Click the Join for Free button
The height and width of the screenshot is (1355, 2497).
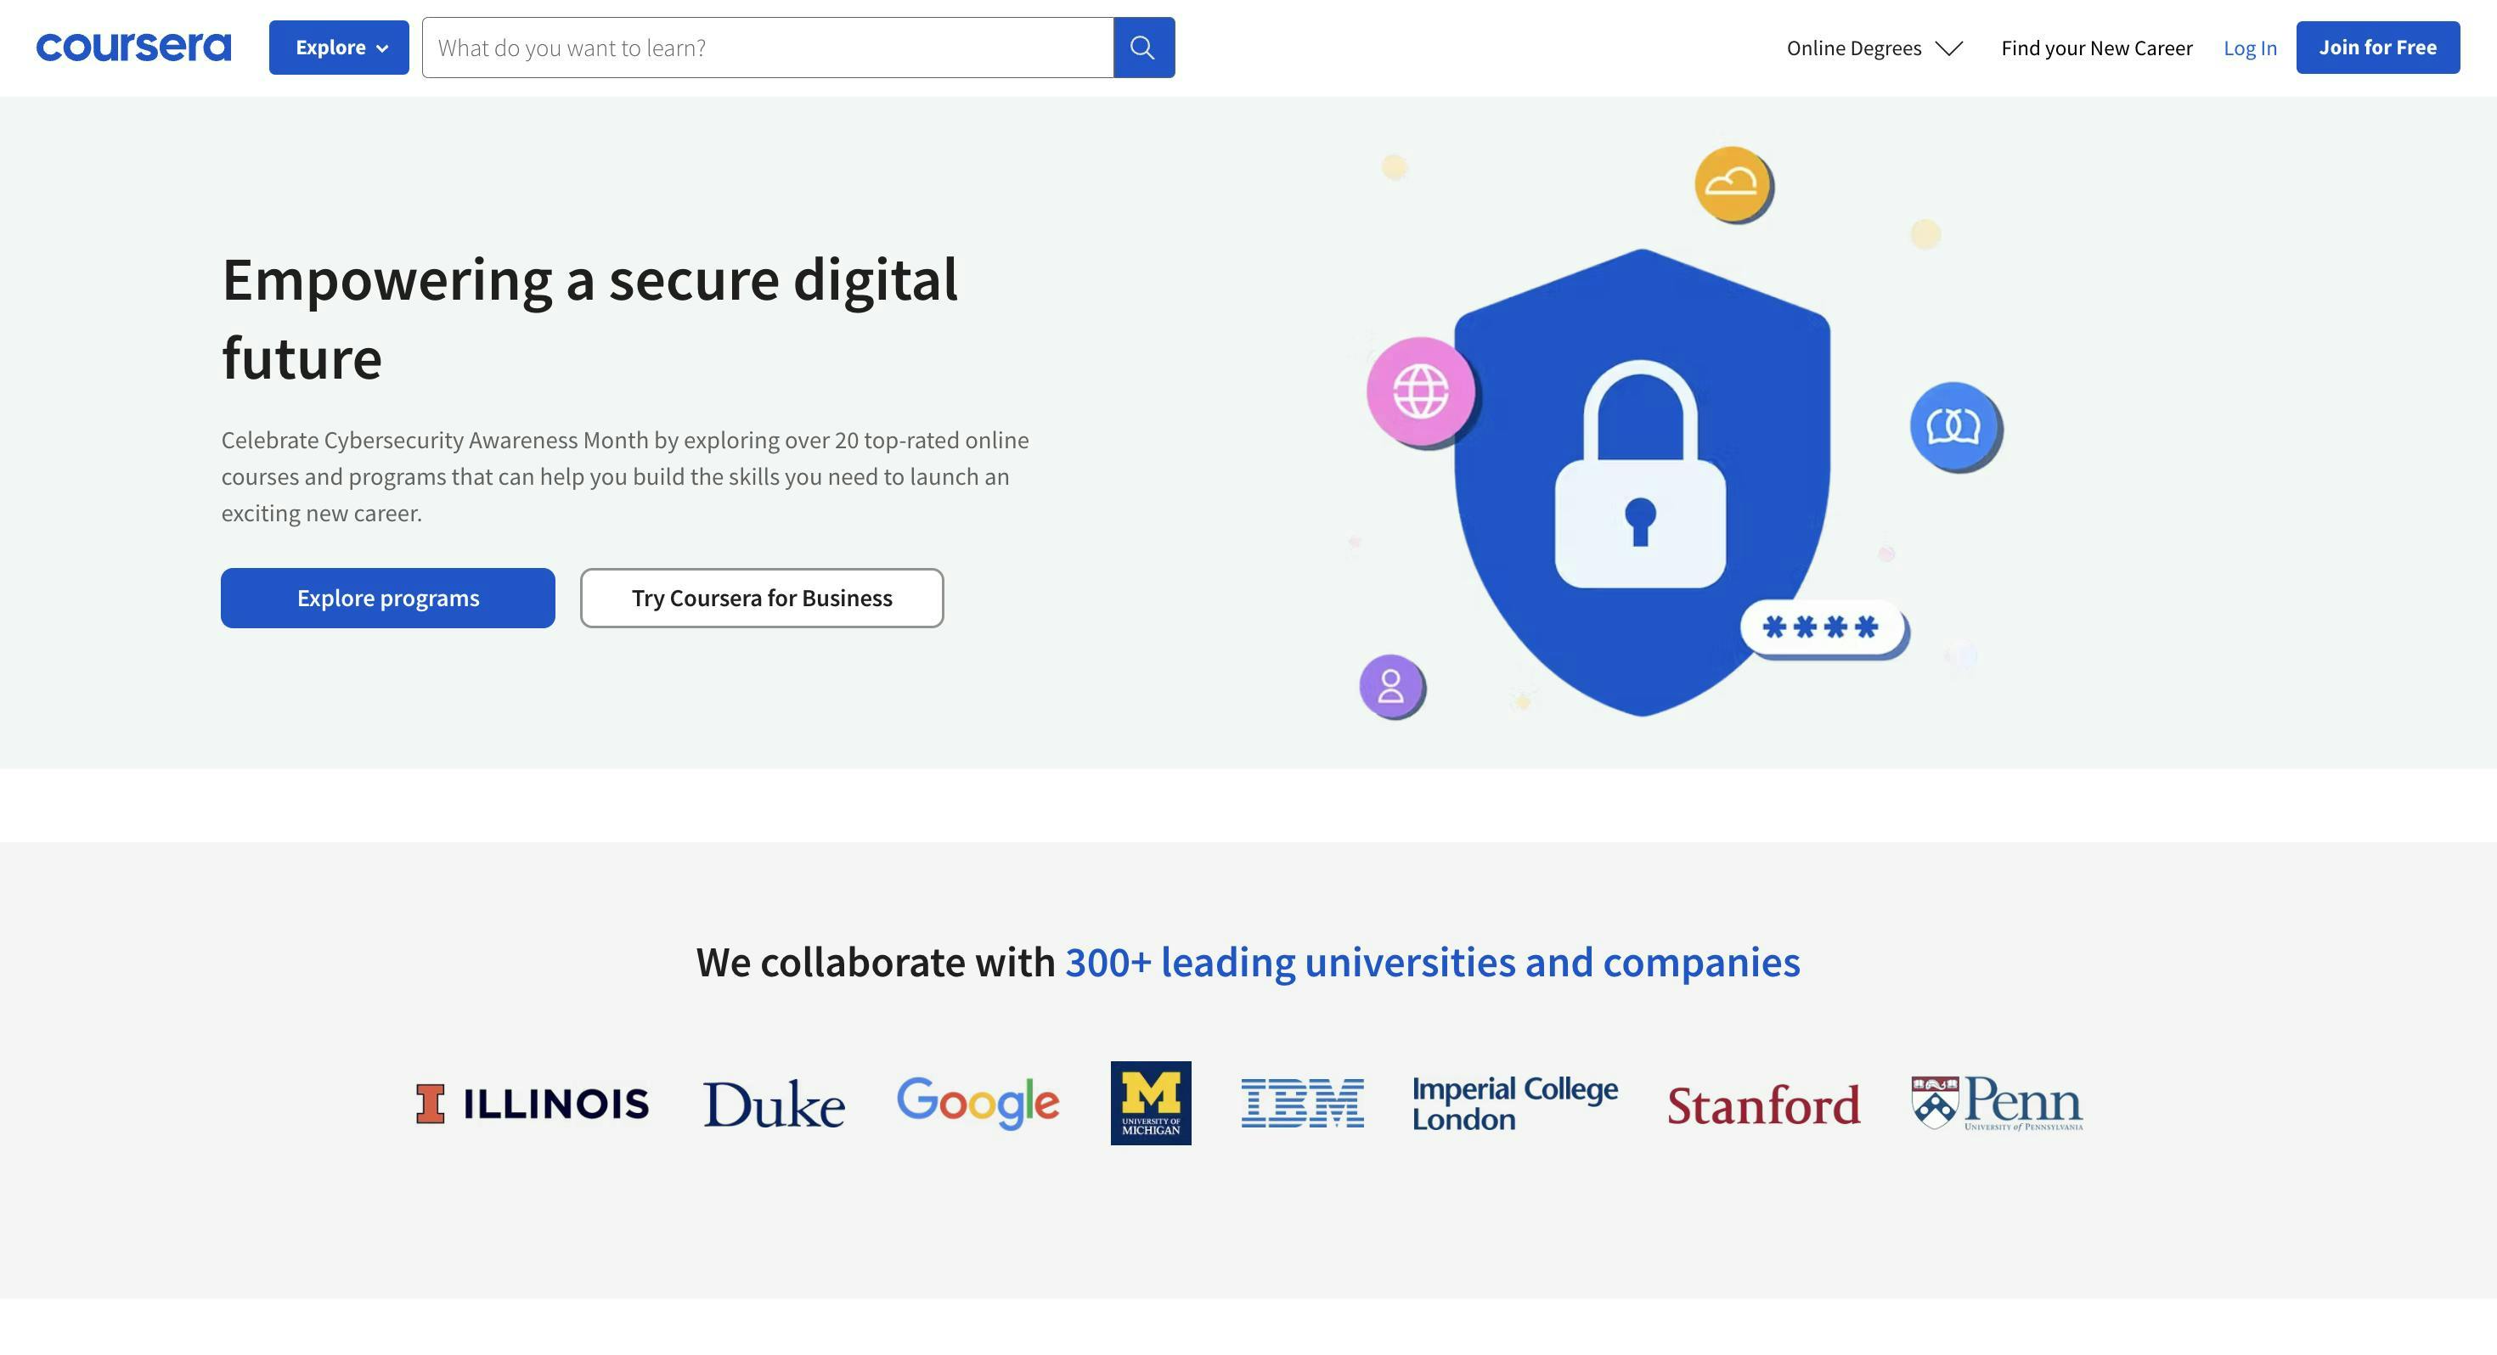pyautogui.click(x=2378, y=48)
